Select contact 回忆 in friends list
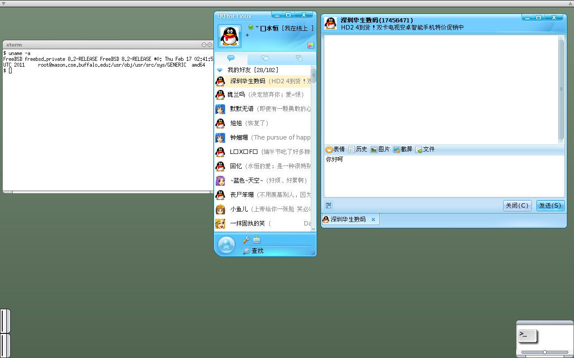Screen dimensions: 574x358 pos(263,166)
